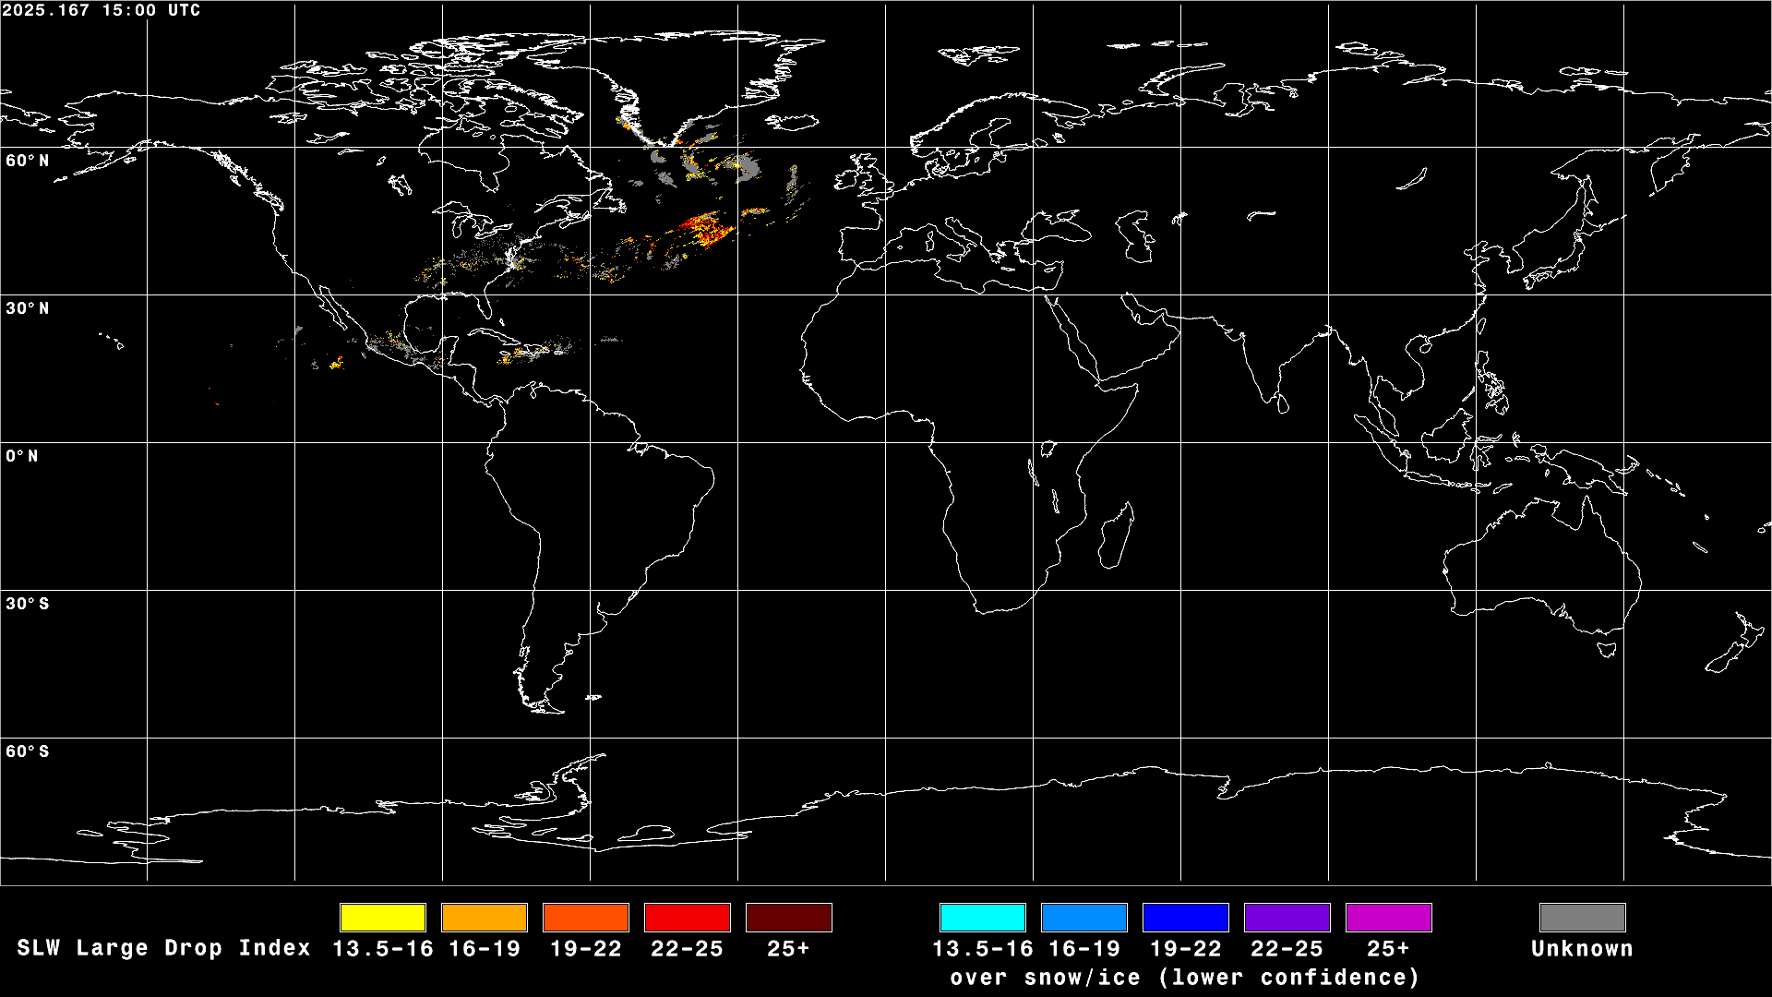Click the gray Unknown legend swatch
Viewport: 1772px width, 997px height.
click(x=1583, y=918)
